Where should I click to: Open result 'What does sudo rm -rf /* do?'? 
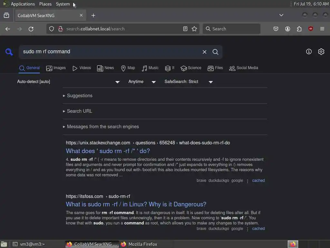coord(108,151)
